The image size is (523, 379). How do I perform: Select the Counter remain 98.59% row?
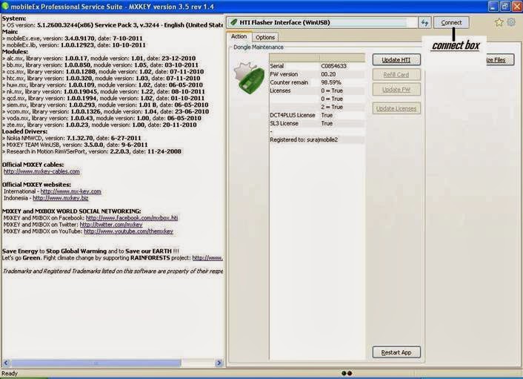[x=317, y=82]
